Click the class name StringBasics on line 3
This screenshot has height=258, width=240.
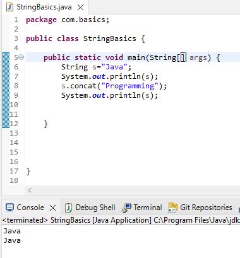(110, 38)
